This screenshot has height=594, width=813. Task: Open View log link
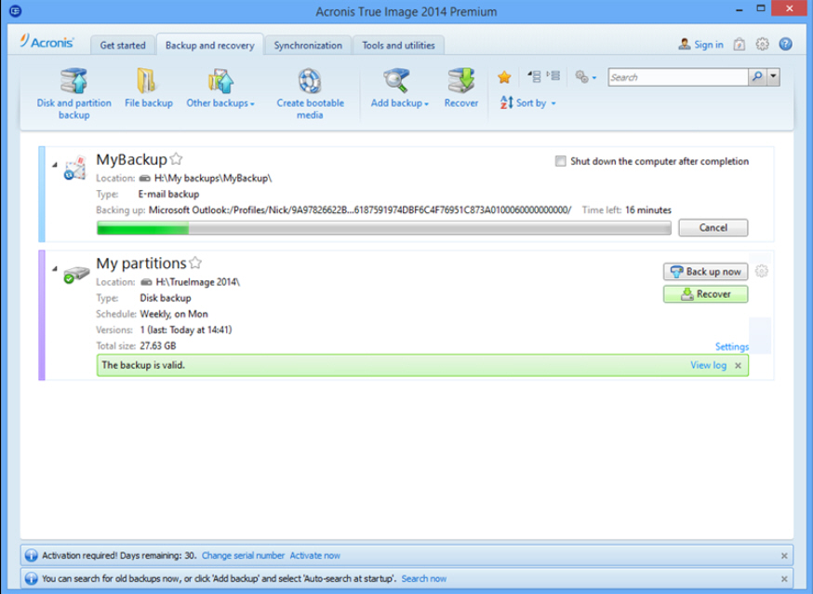708,365
